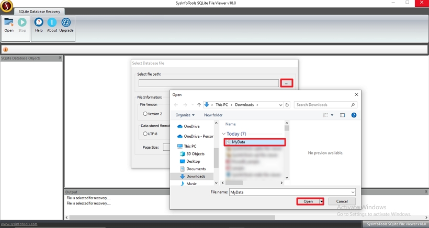Select the UTF-8 data format radio button

pos(145,134)
